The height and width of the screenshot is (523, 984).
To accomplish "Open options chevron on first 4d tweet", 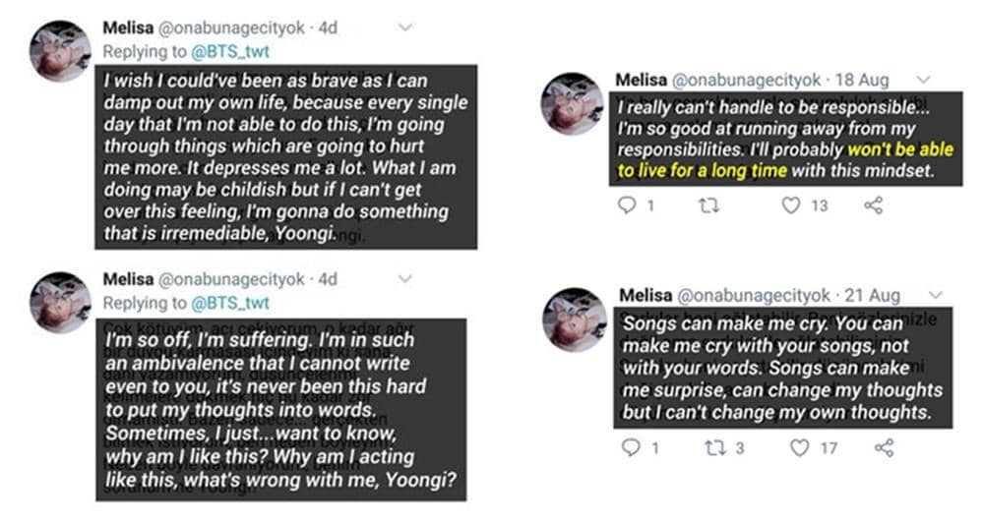I will point(404,29).
